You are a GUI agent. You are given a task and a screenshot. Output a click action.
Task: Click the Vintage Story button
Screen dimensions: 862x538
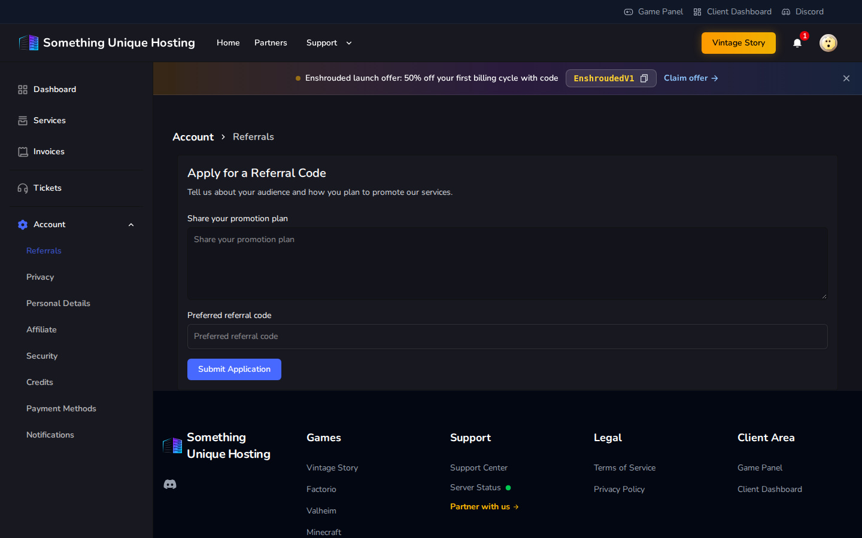[739, 43]
